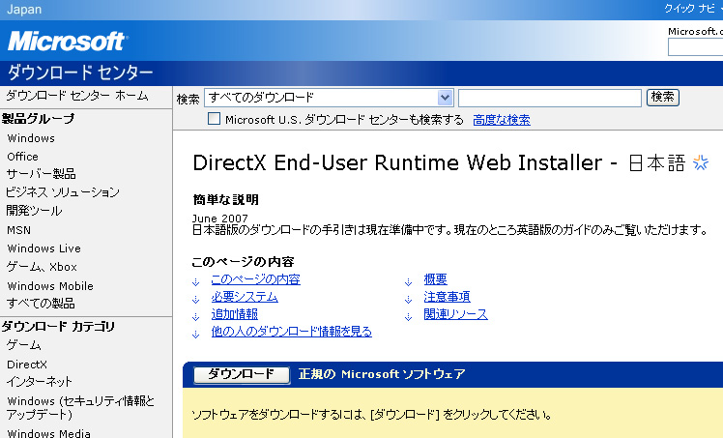Select ビジネス ソリューション in sidebar
The image size is (723, 438).
(x=63, y=192)
